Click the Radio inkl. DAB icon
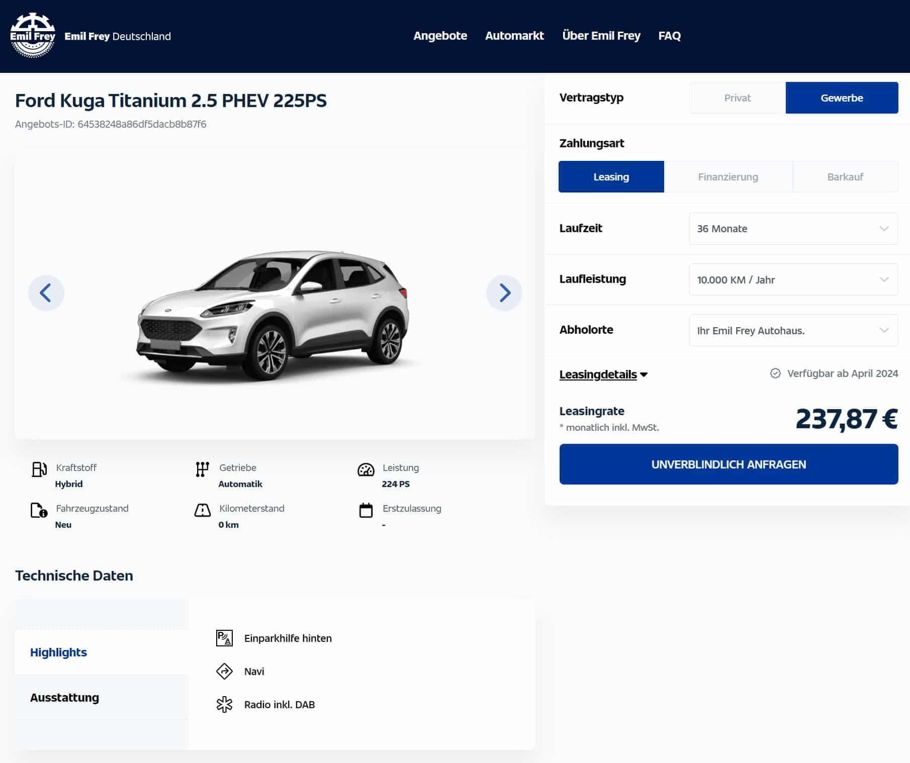 [224, 704]
